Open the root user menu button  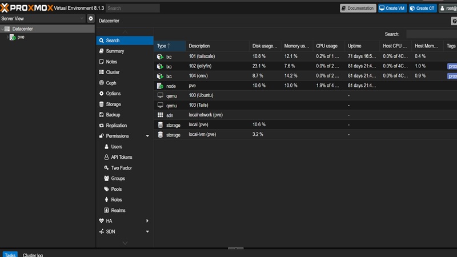tap(448, 8)
